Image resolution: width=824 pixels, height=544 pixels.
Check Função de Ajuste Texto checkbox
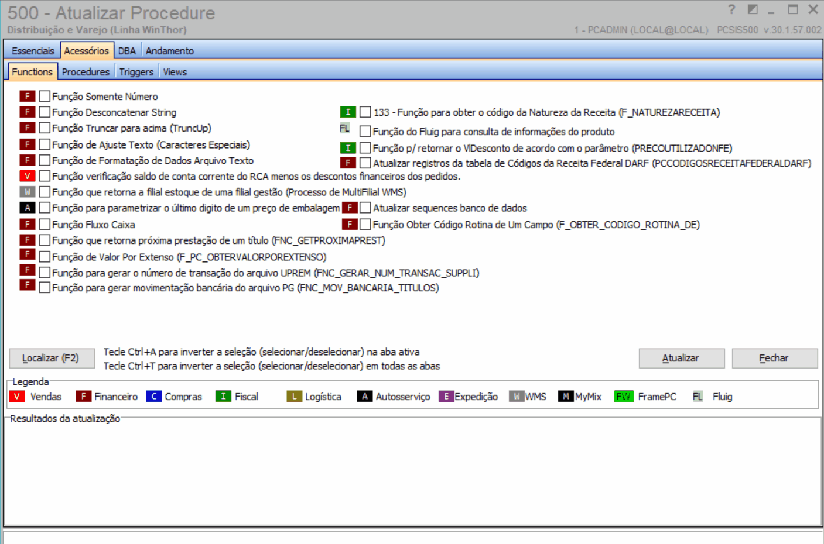pos(45,144)
